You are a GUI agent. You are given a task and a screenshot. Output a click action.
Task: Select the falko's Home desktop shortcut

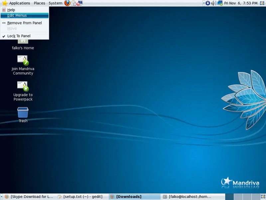pyautogui.click(x=23, y=45)
